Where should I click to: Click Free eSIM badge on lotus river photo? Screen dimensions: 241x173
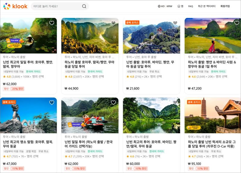[x=15, y=41]
